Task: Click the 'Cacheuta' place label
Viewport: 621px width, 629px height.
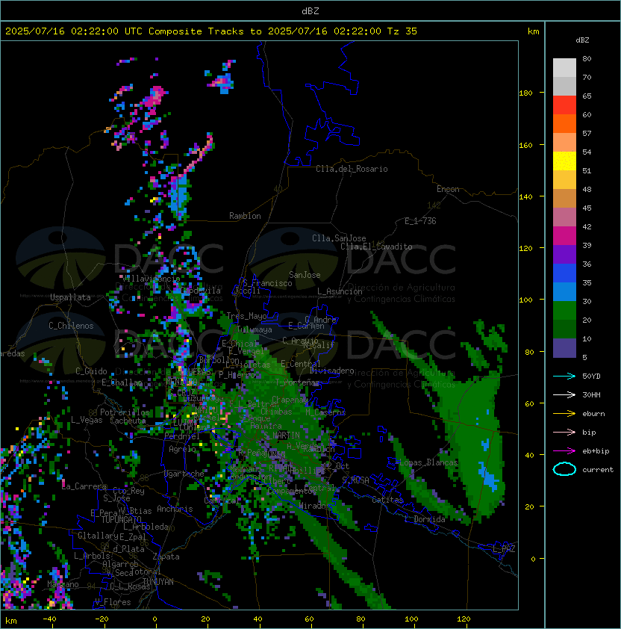Action: click(128, 421)
